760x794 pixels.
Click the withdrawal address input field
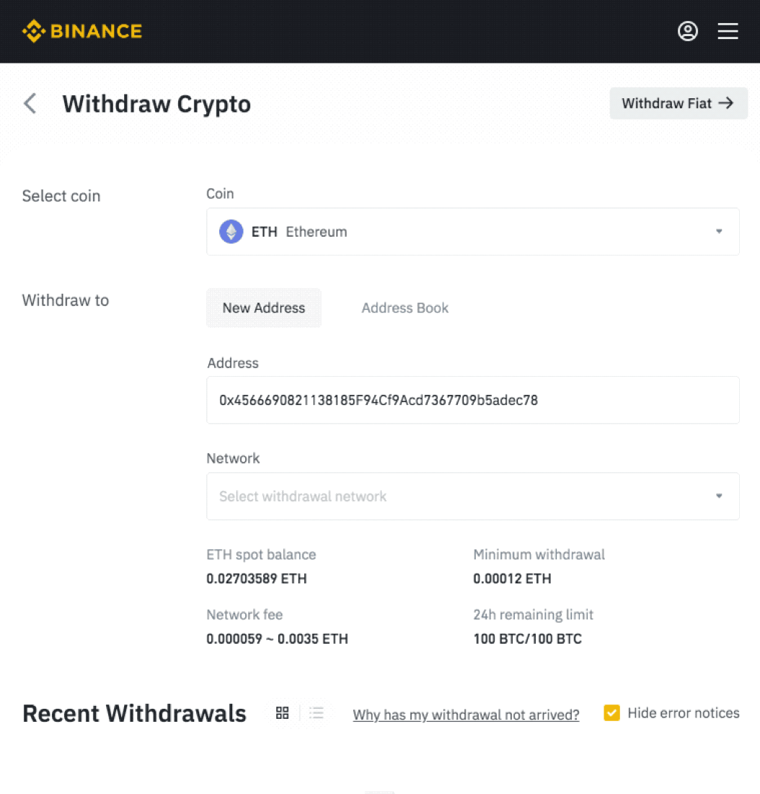click(473, 400)
